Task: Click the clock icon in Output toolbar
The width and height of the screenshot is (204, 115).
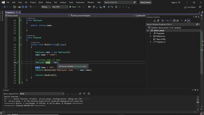Action: (x=89, y=94)
